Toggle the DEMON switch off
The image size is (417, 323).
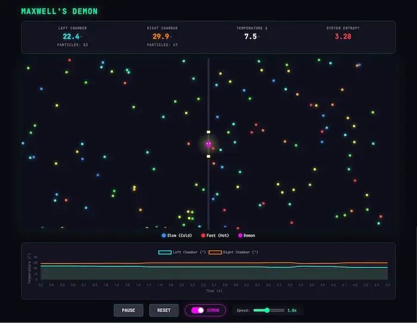pos(197,310)
